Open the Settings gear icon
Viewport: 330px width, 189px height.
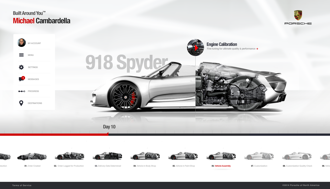21,67
